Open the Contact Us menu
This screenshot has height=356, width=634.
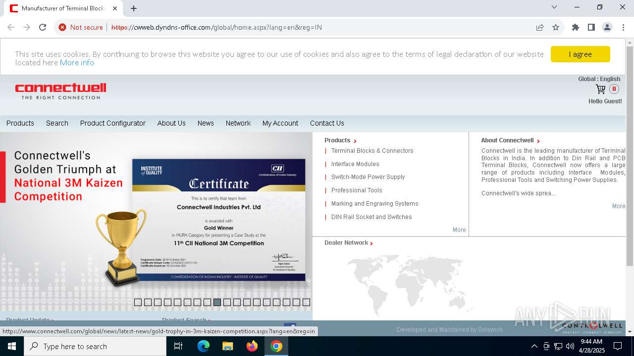coord(327,123)
